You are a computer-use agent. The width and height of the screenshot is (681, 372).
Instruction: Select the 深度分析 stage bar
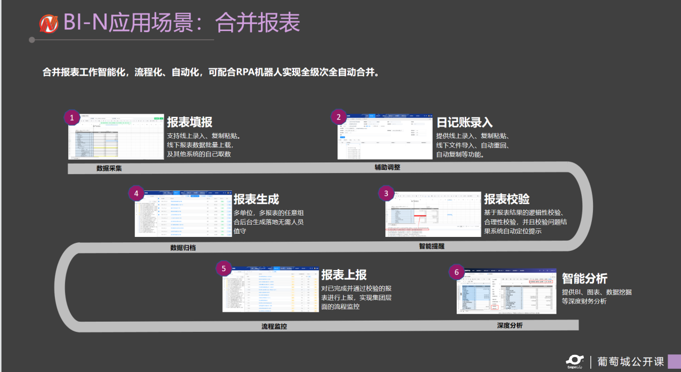pyautogui.click(x=509, y=325)
